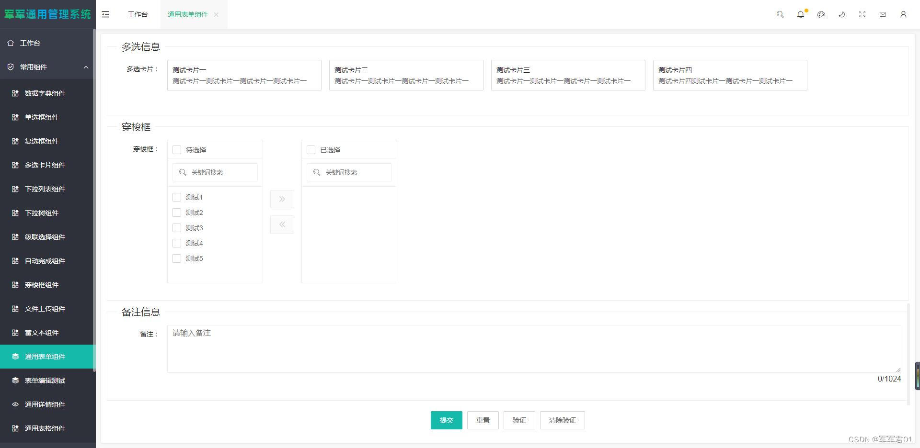The image size is (920, 448).
Task: Tick the 测试5 checkbox
Action: [x=177, y=258]
